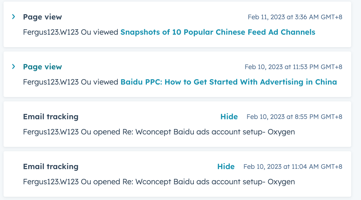Screen dimensions: 361x200
Task: Click the Feb 10 11:53 PM timestamp
Action: tap(293, 67)
